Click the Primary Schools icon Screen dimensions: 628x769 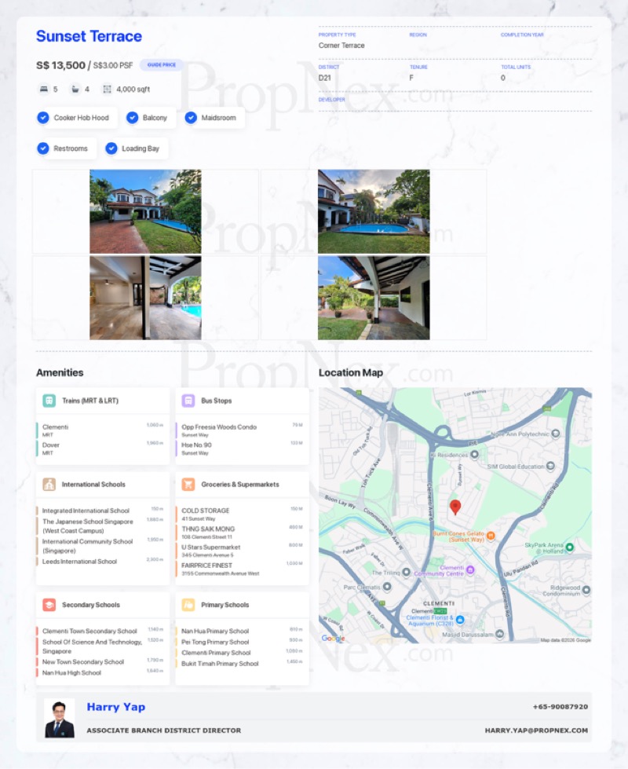click(x=188, y=605)
